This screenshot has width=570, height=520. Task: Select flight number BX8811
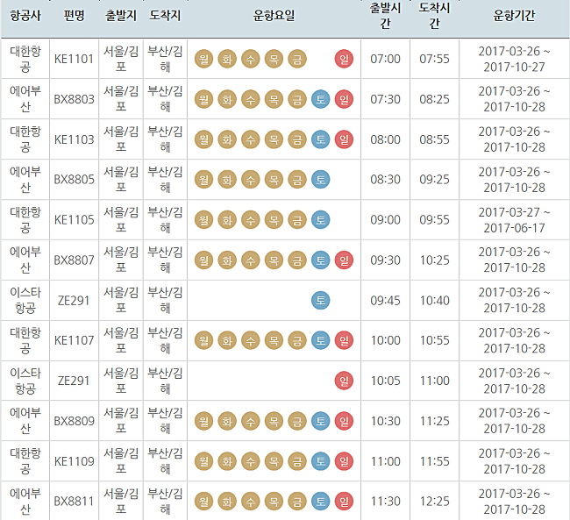click(x=75, y=502)
